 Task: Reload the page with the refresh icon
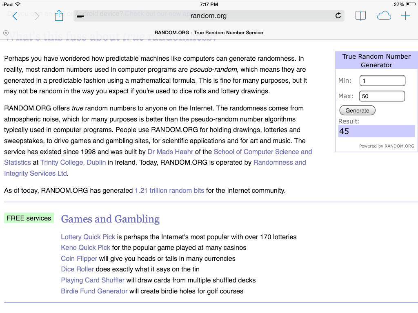click(x=338, y=16)
